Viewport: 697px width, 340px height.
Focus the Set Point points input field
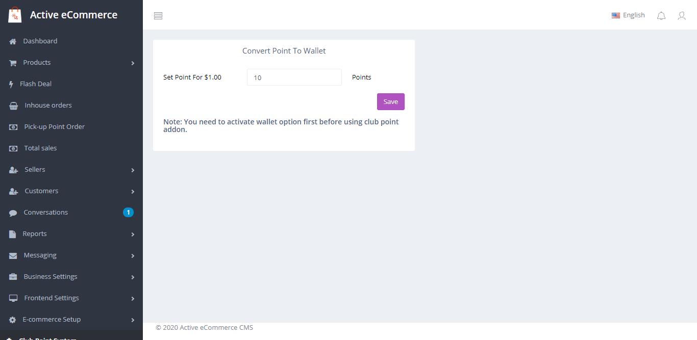point(294,77)
